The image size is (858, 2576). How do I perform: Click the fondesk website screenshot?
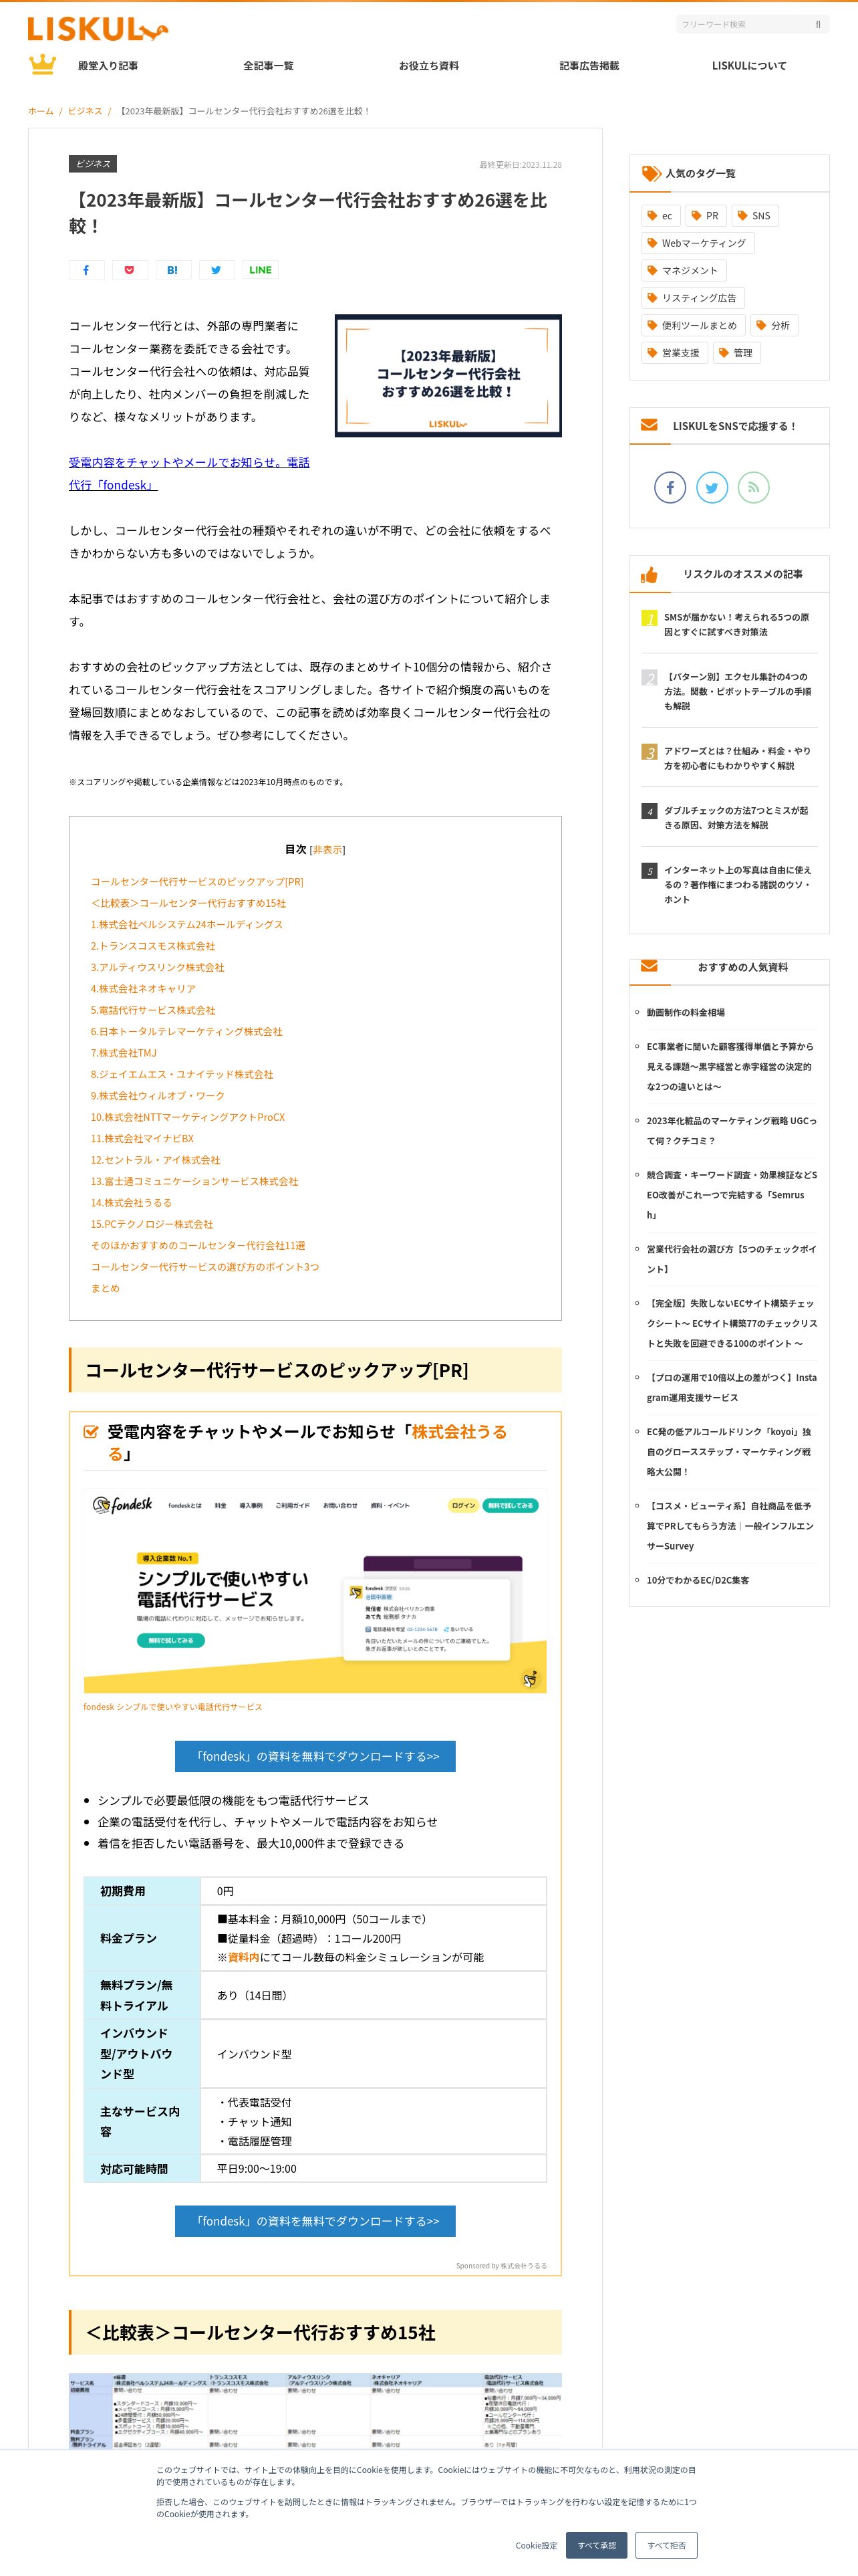(x=315, y=1591)
